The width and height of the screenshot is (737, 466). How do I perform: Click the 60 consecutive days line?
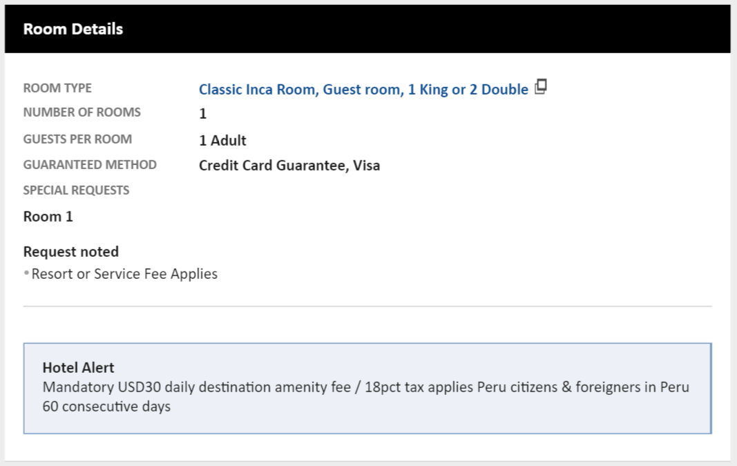pyautogui.click(x=106, y=407)
